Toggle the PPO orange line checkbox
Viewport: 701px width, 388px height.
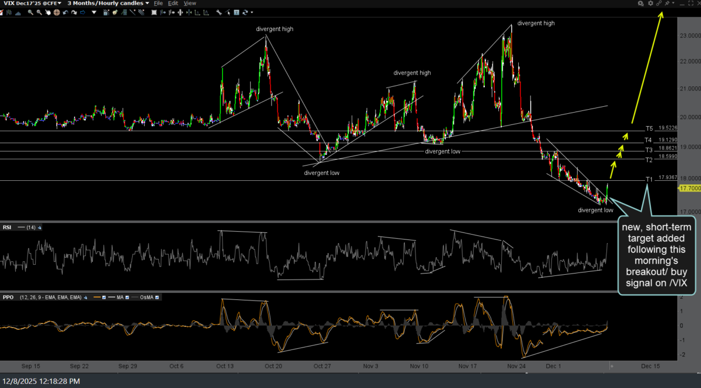coord(105,297)
